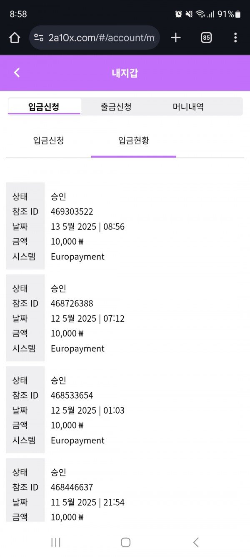This screenshot has width=250, height=557.
Task: Open site info icon in address bar
Action: (39, 38)
